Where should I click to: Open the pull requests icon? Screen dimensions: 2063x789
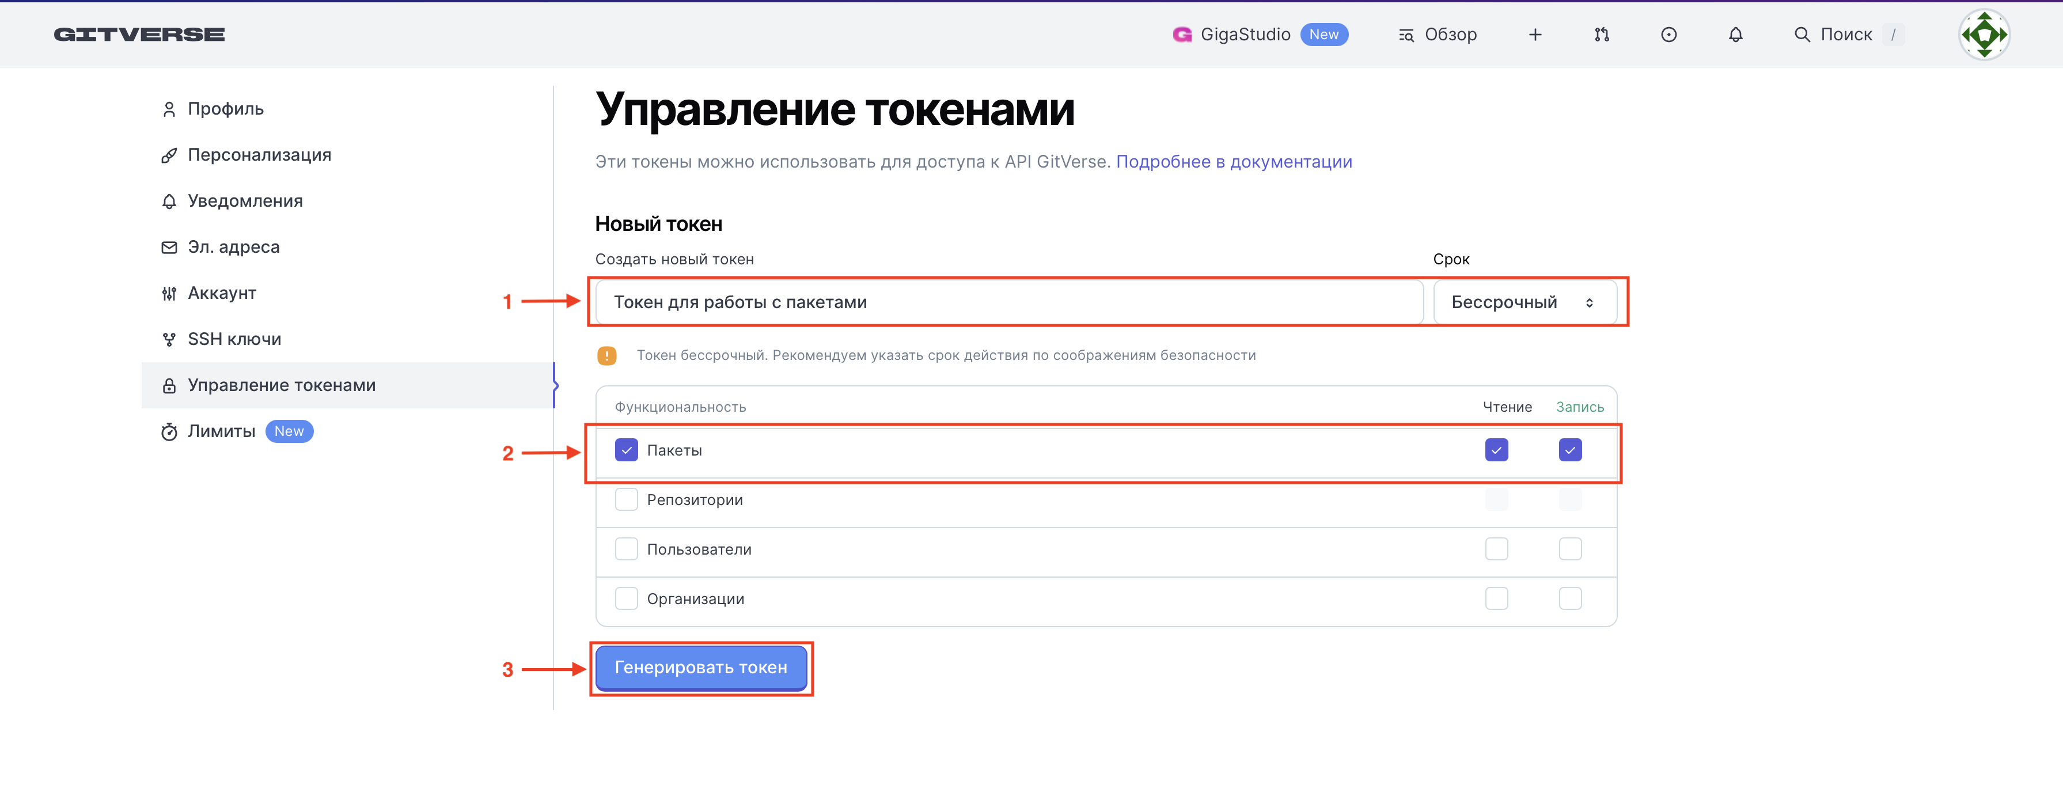click(1602, 35)
